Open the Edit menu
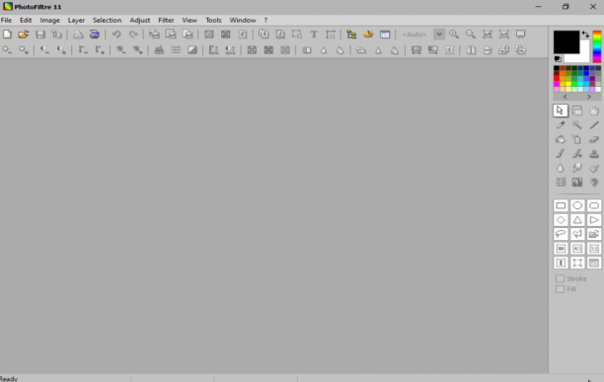 coord(26,20)
